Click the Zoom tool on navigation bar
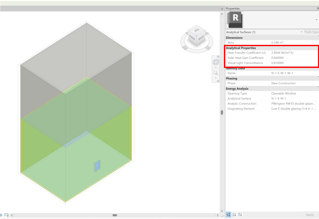Viewport: 319px width, 219px height. (x=216, y=73)
